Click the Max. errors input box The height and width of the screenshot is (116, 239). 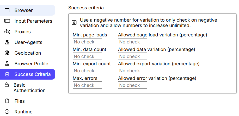pos(87,85)
